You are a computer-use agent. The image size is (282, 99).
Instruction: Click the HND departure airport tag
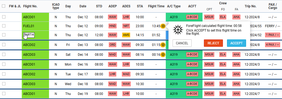tap(113, 26)
